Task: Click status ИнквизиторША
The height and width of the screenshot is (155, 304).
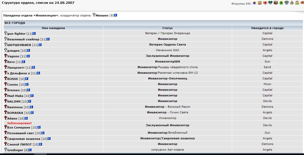Action: (x=167, y=61)
